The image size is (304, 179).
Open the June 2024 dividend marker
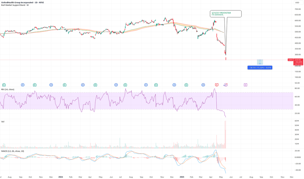(x=116, y=85)
